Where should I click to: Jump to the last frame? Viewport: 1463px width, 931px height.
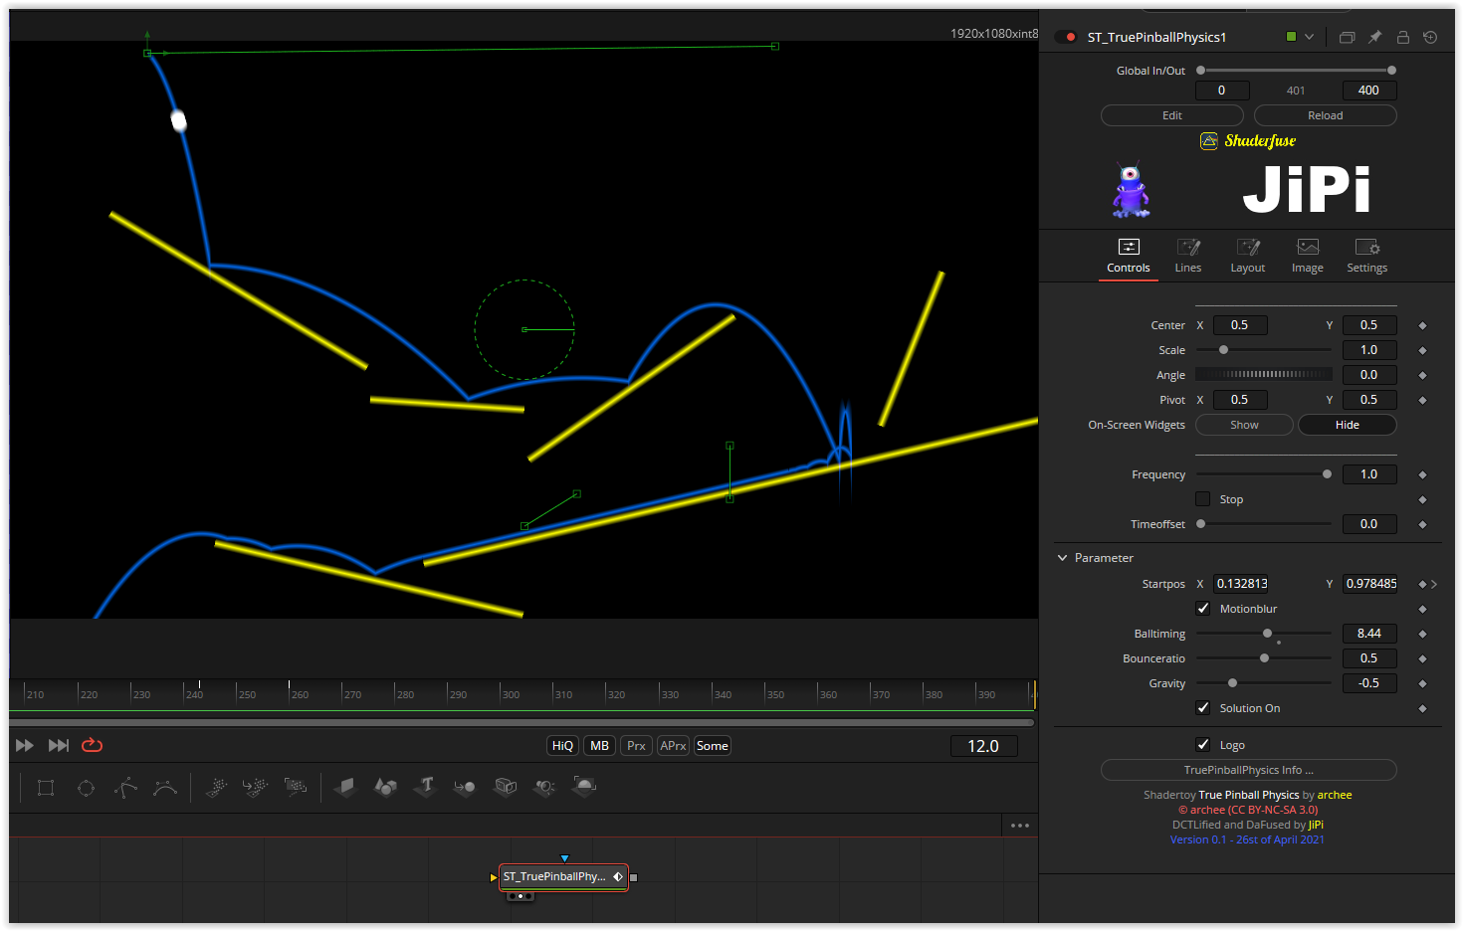(59, 745)
